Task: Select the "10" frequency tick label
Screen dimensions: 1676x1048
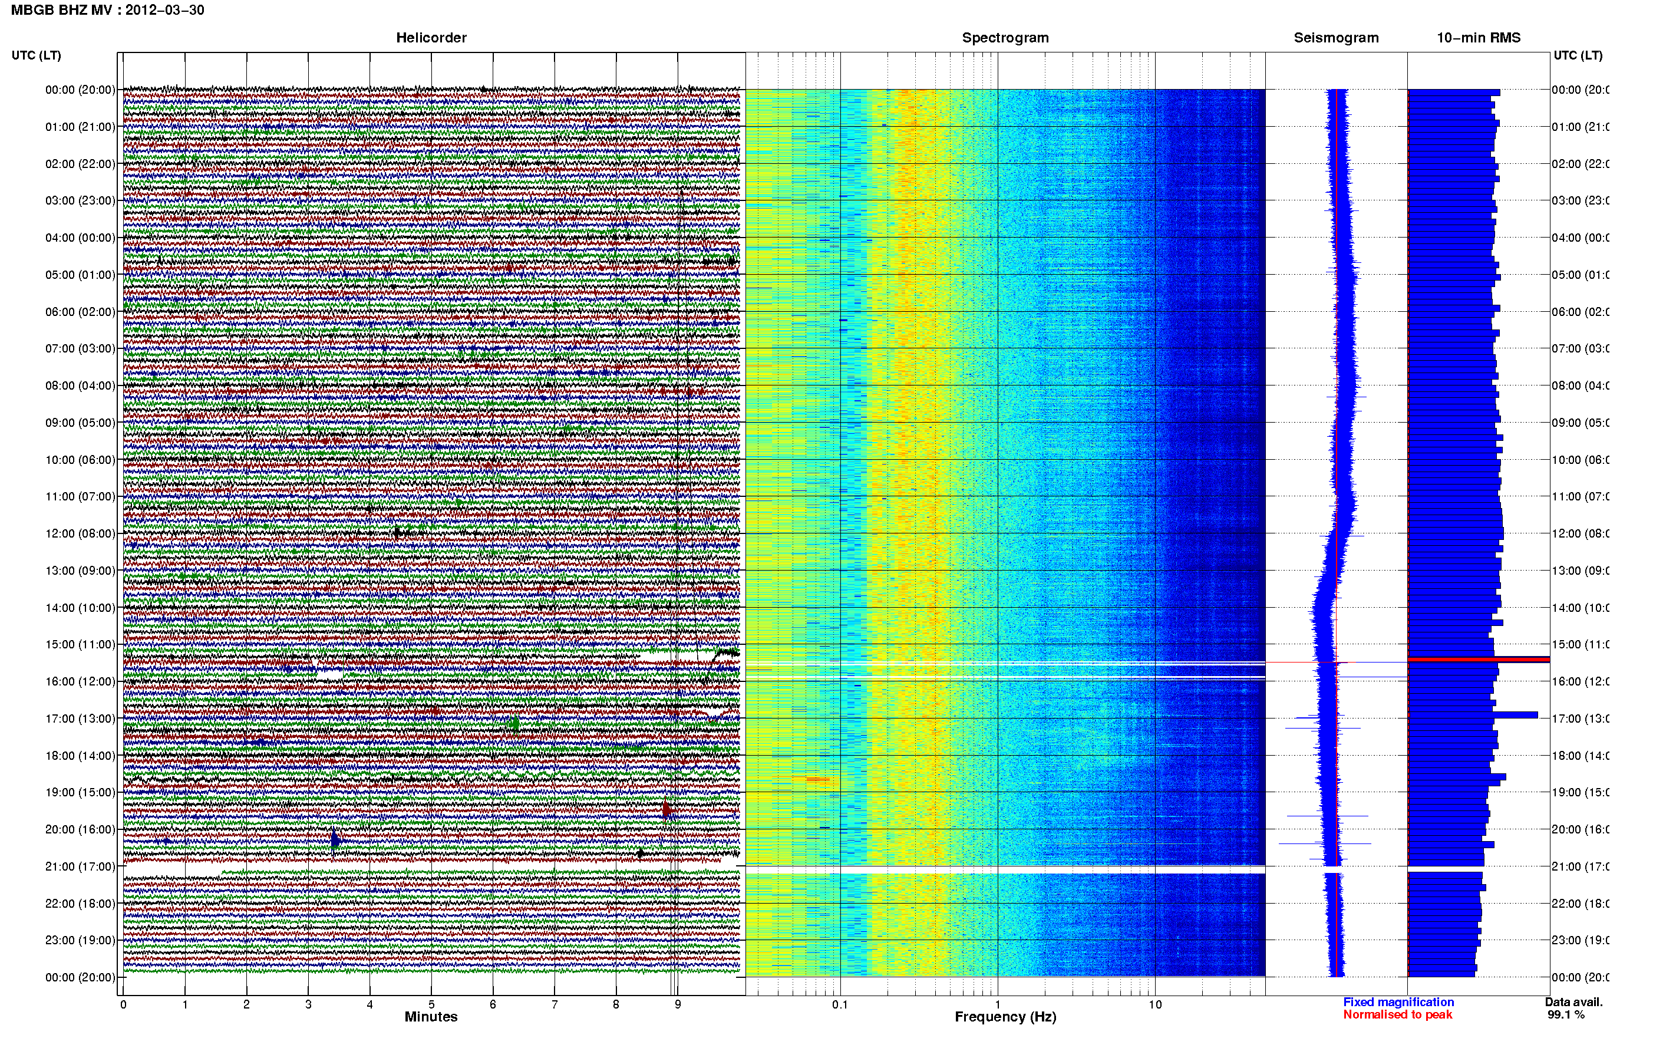Action: pos(1155,1004)
